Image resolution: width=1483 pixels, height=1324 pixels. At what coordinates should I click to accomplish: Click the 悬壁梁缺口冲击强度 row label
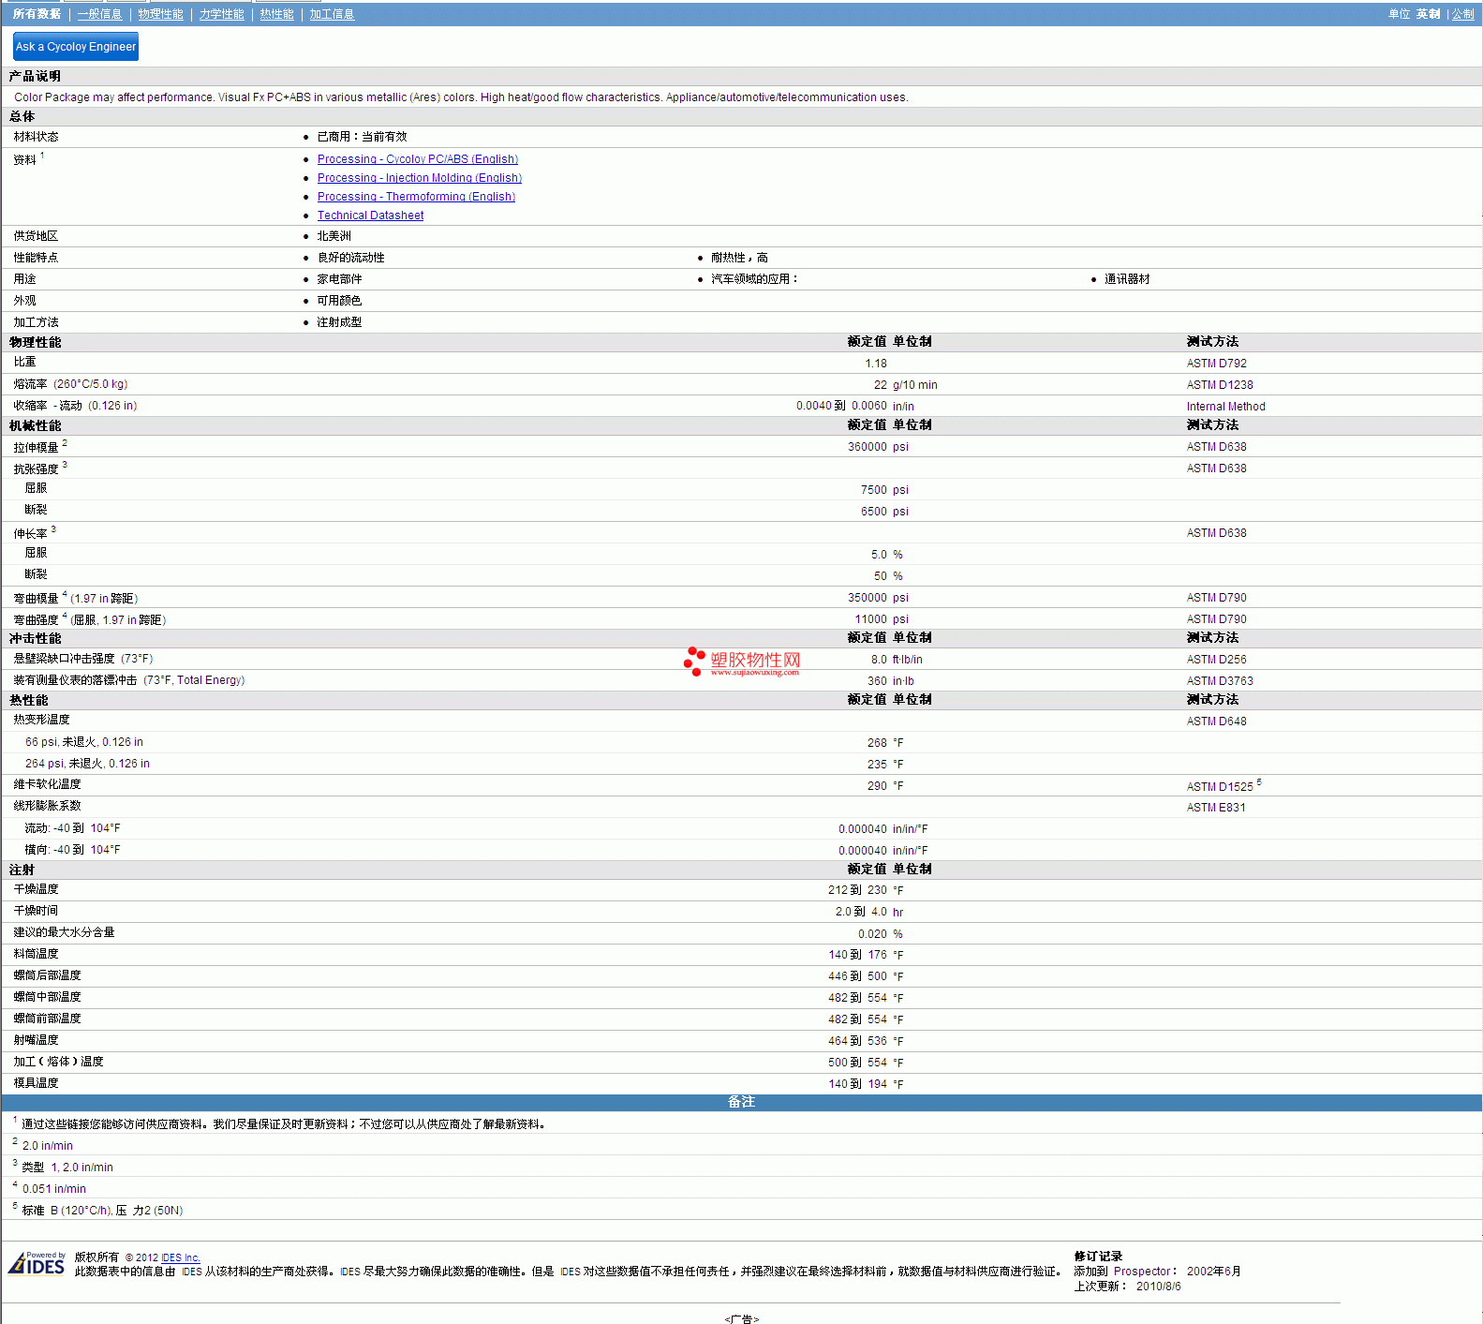[x=82, y=659]
